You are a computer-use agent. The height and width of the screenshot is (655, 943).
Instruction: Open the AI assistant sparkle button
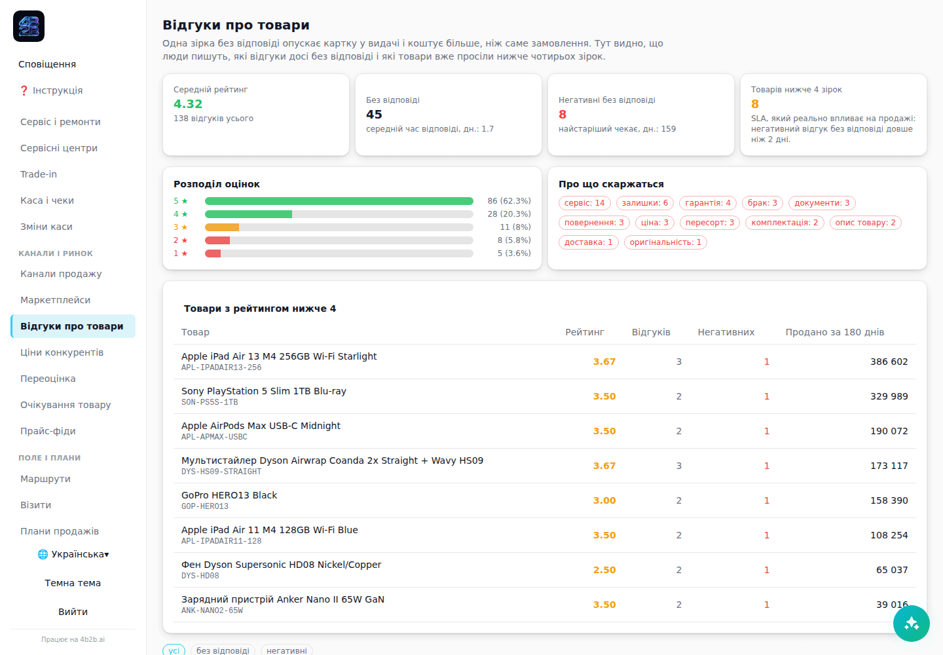click(912, 624)
